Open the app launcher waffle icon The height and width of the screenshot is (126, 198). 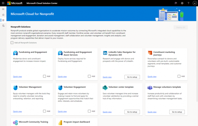[x=3, y=3]
